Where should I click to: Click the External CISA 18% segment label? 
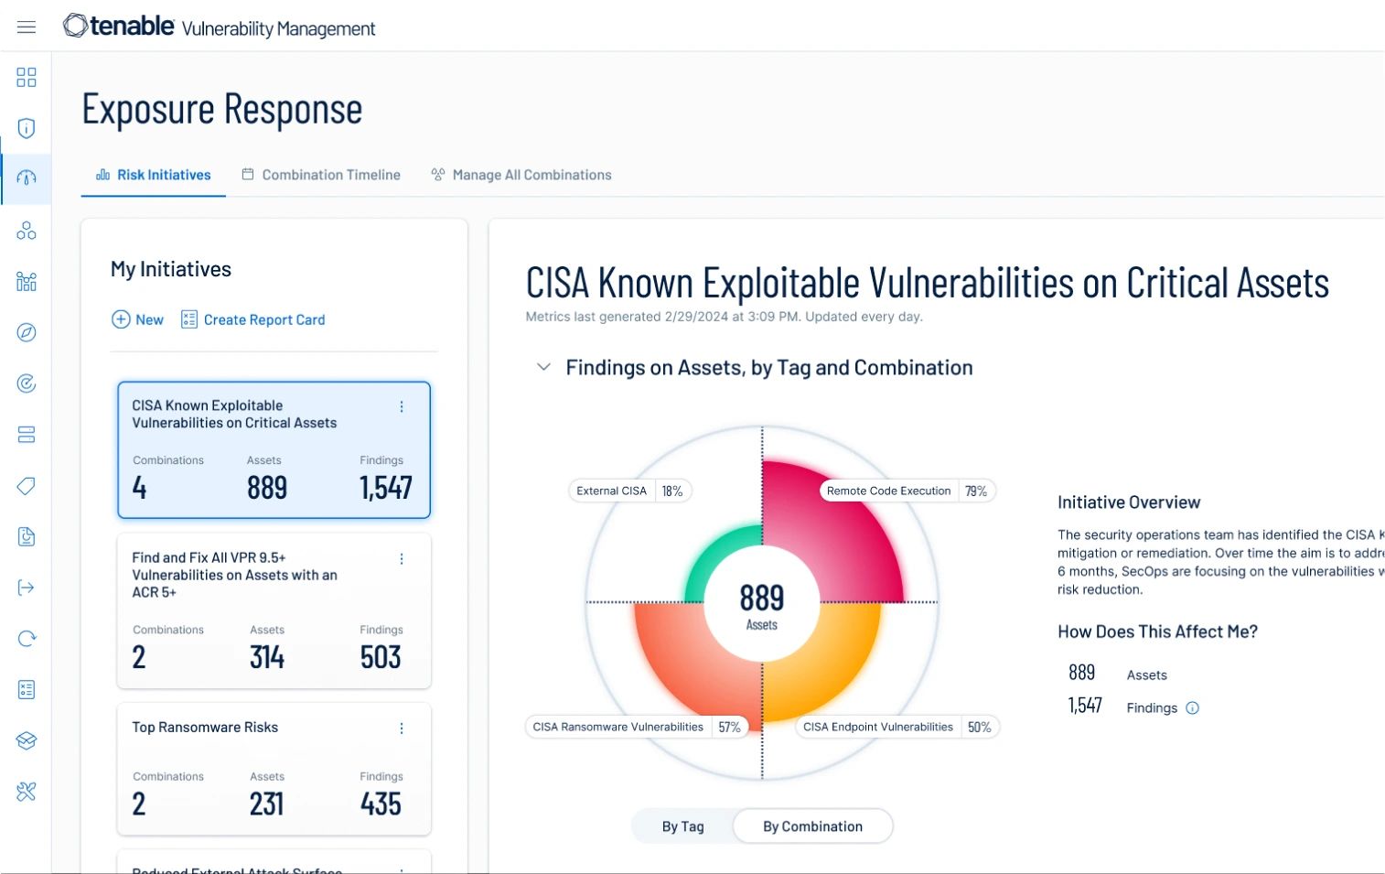(629, 491)
